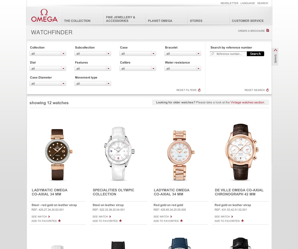Viewport: 298px width, 249px height.
Task: Go to Planet Omega menu
Action: pyautogui.click(x=160, y=21)
